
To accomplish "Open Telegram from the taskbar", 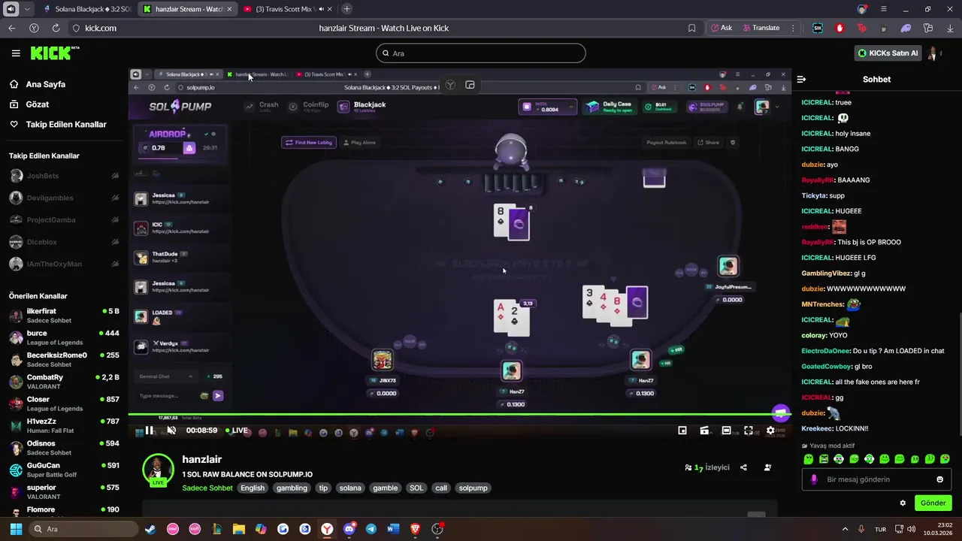I will pos(371,529).
